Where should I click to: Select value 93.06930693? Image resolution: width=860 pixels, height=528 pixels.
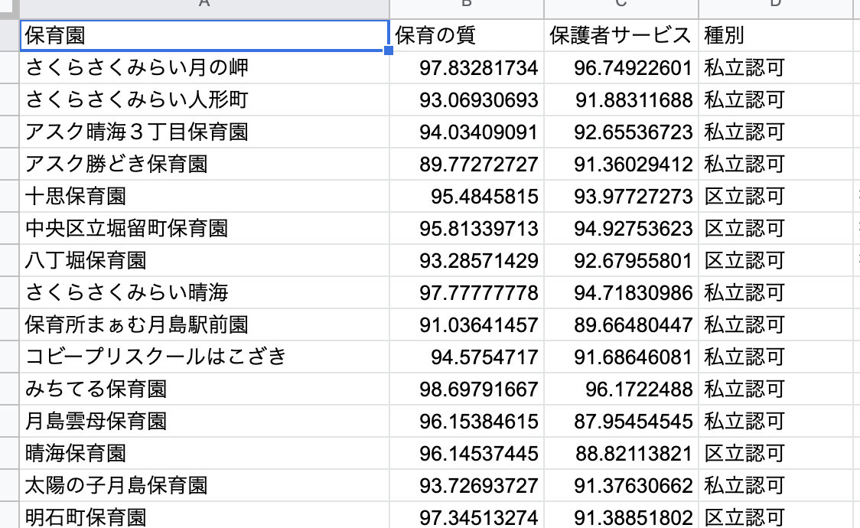pyautogui.click(x=467, y=99)
